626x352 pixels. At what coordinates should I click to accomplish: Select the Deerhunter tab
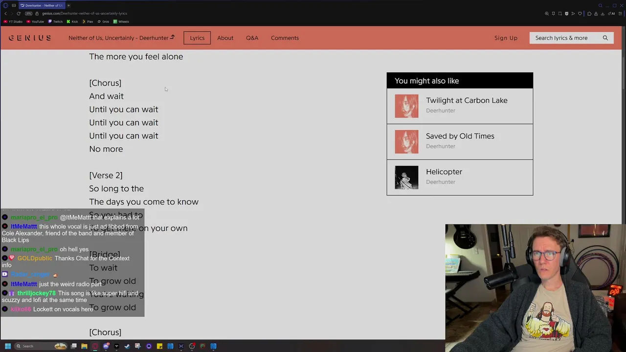tap(42, 5)
